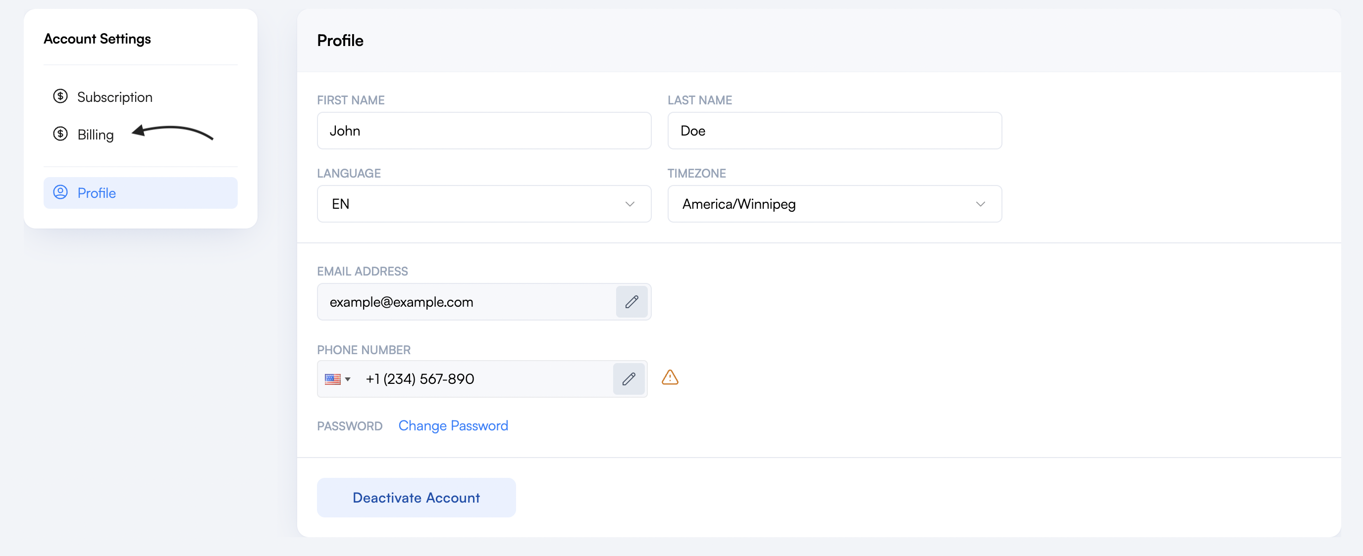The width and height of the screenshot is (1363, 556).
Task: Click the LANGUAGE label
Action: click(349, 173)
